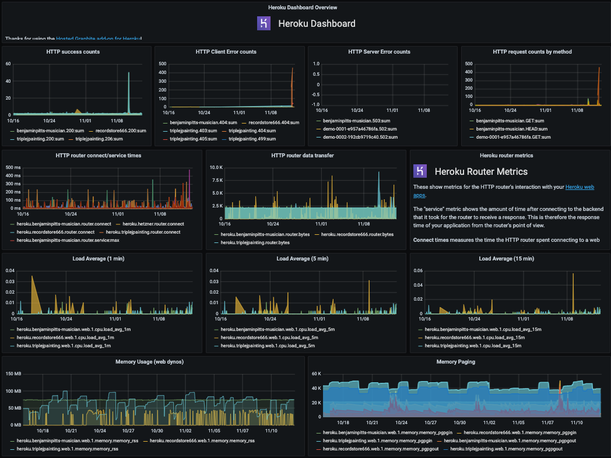The image size is (611, 458).
Task: Toggle recordstore666 web.1.memory.memory_rss series
Action: [202, 441]
